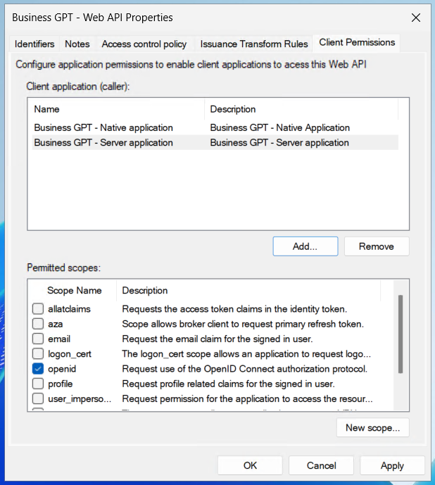Create a New scope...
This screenshot has width=435, height=485.
(x=373, y=427)
